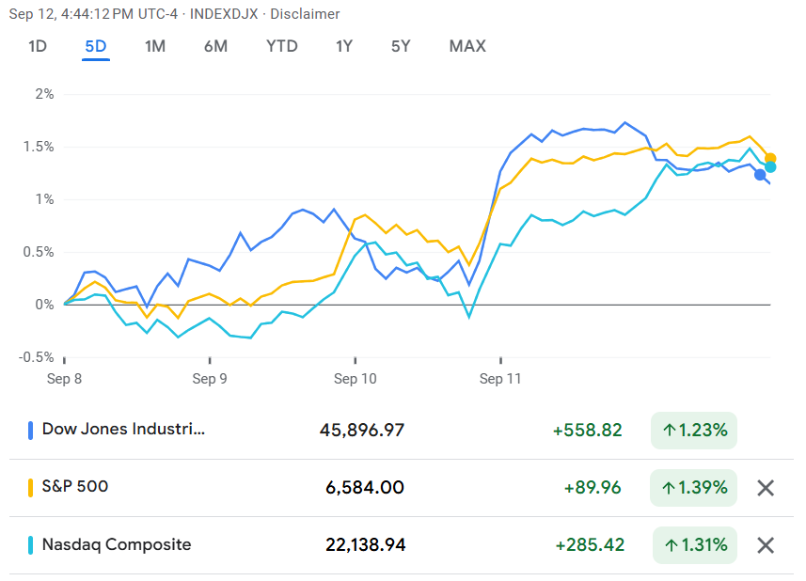
Task: Select the 5D time range tab
Action: tap(96, 46)
